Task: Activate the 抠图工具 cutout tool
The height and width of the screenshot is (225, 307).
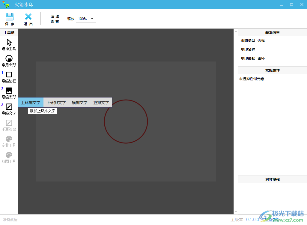Action: (x=9, y=157)
